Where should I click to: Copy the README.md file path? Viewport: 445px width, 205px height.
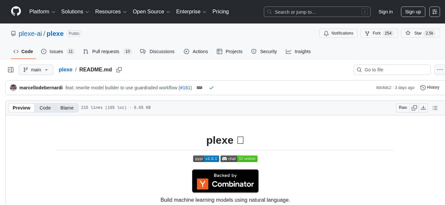[119, 69]
